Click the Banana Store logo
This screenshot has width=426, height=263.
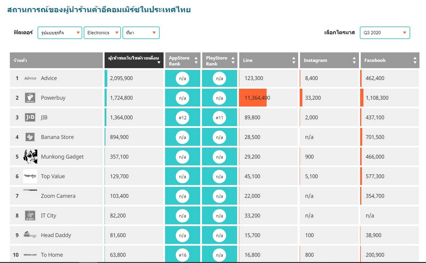click(30, 137)
